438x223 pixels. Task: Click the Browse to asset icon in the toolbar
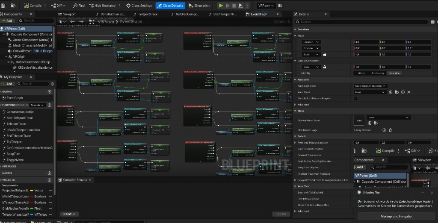(13, 5)
